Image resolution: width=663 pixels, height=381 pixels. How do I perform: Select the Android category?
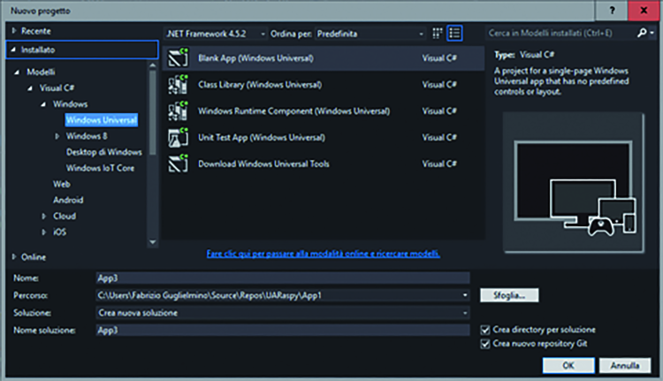tap(68, 200)
